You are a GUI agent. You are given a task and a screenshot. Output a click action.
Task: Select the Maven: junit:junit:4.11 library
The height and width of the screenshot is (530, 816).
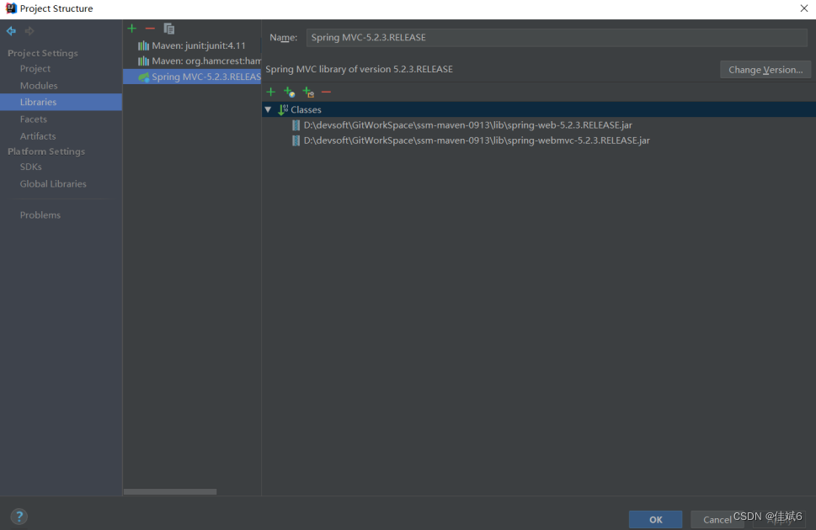tap(189, 44)
